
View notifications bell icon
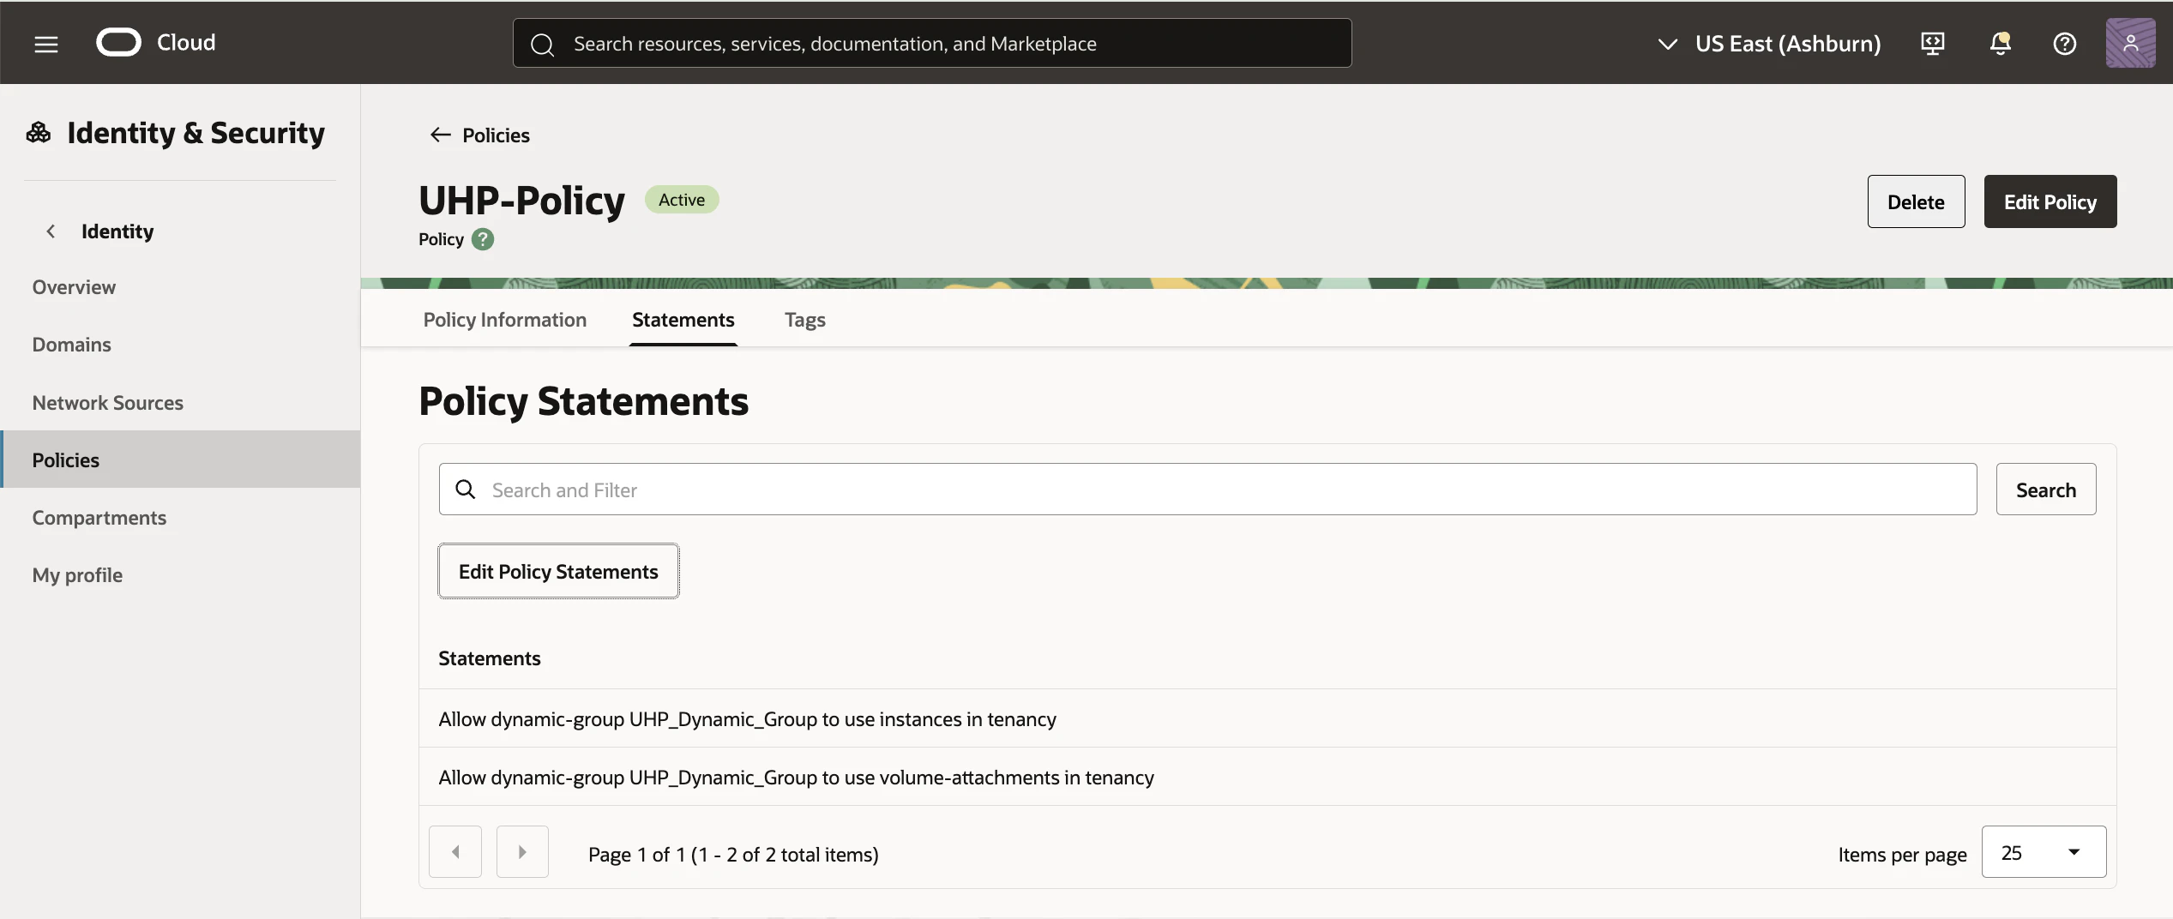click(2000, 43)
